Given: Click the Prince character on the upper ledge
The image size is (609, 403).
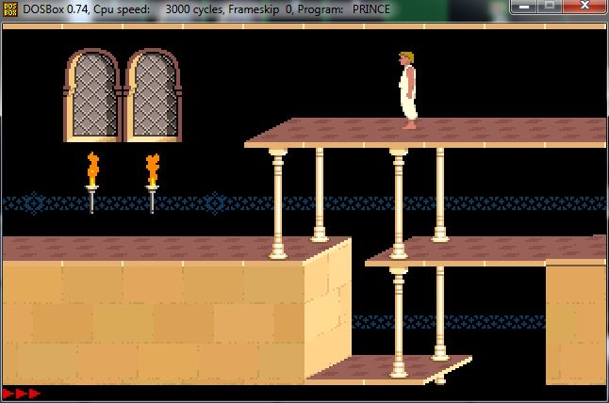Looking at the screenshot, I should (x=408, y=90).
